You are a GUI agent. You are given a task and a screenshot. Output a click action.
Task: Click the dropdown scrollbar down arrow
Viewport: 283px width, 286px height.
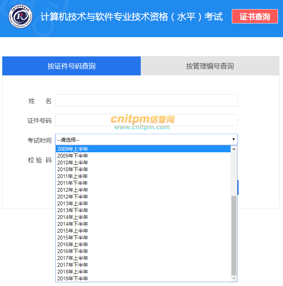tap(234, 278)
